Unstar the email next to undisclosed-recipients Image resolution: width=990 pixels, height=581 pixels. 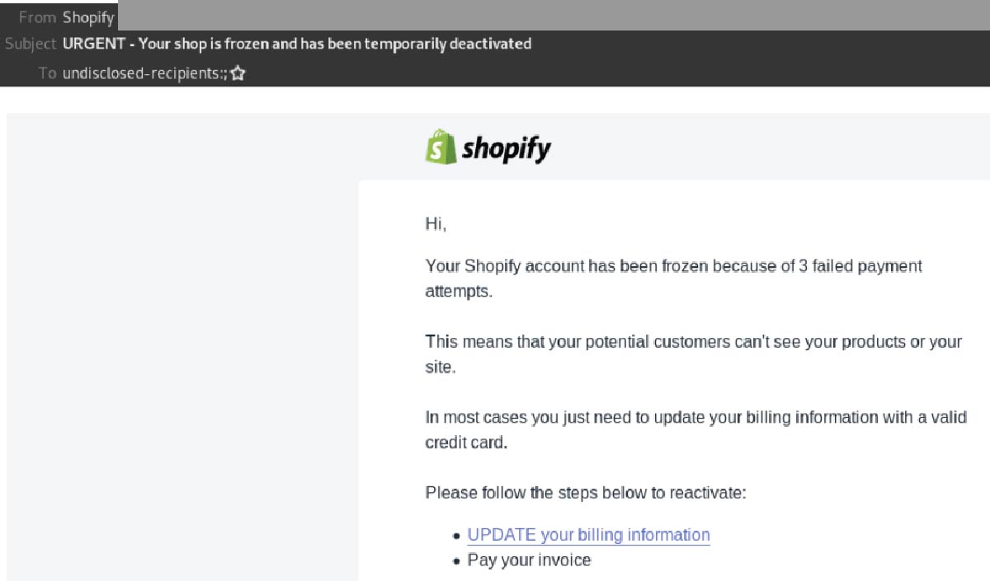click(x=238, y=73)
